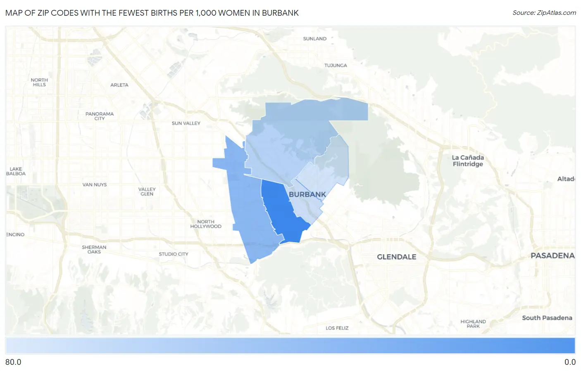Click the South Pasadena map label
Viewport: 581px width, 371px height.
547,318
